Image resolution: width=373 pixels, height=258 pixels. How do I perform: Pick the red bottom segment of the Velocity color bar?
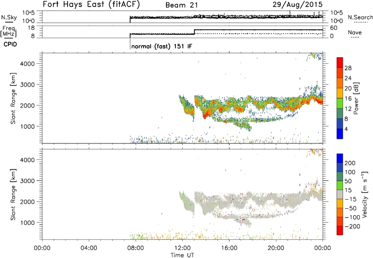pos(340,231)
